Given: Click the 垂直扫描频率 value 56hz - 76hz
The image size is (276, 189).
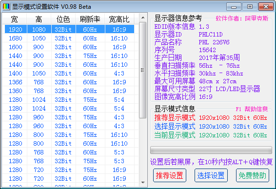Looking at the screenshot, I should 219,66.
